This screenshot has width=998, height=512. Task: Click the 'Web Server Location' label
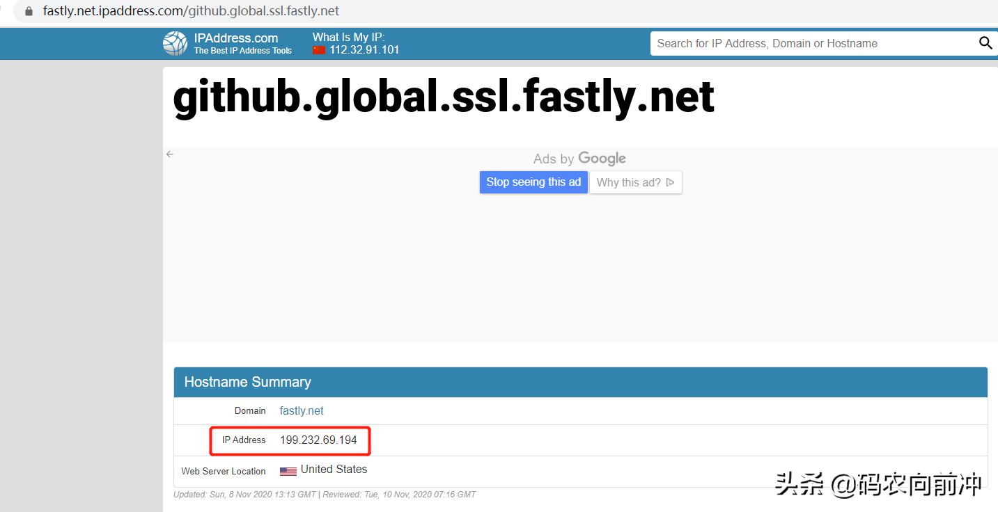(x=224, y=471)
